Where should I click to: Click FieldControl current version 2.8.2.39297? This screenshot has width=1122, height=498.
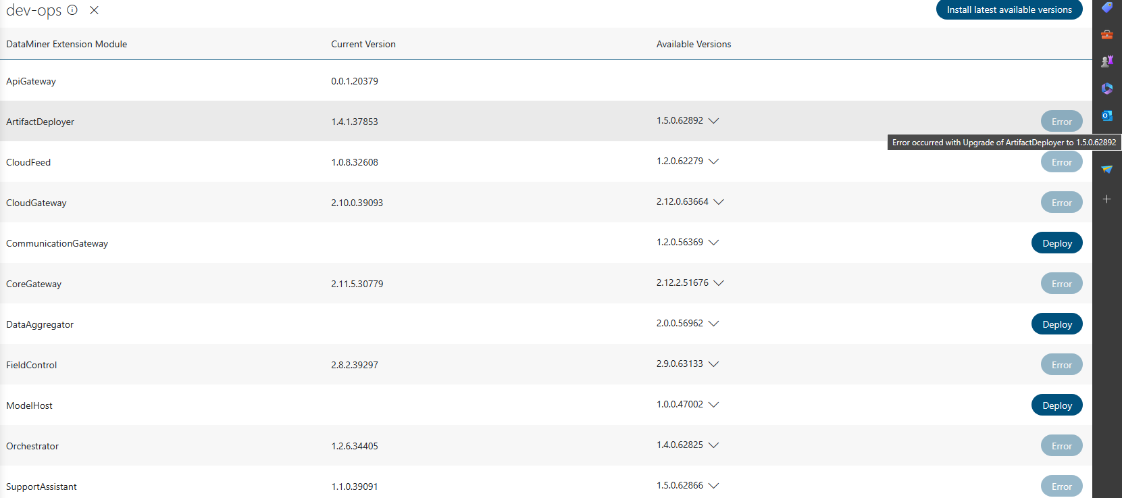tap(355, 365)
